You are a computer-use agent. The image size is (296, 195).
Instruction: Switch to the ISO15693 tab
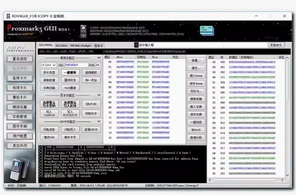(x=61, y=45)
